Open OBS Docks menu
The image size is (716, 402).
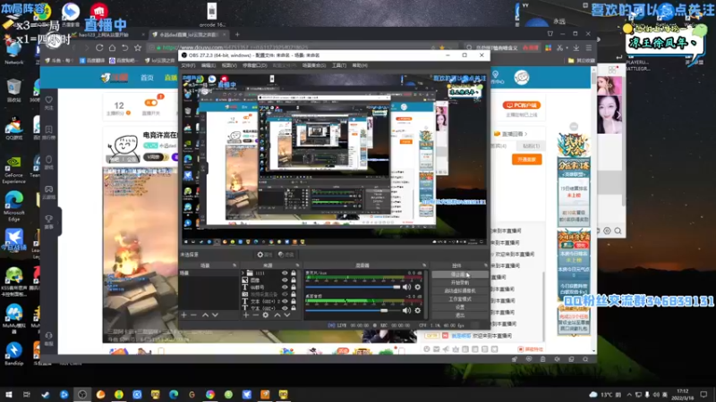click(254, 65)
